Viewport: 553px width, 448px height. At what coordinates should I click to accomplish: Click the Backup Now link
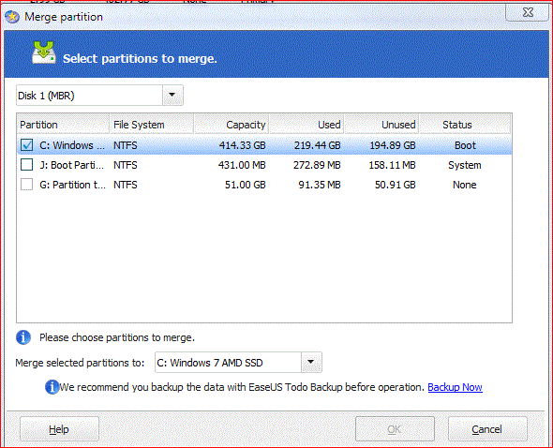click(x=455, y=387)
